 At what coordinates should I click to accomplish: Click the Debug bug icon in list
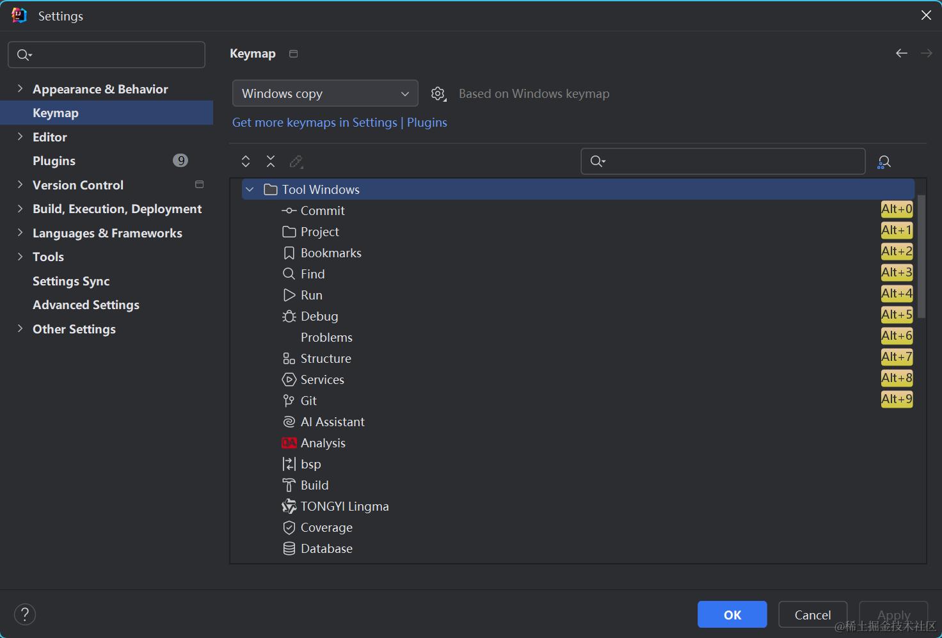[x=289, y=317]
